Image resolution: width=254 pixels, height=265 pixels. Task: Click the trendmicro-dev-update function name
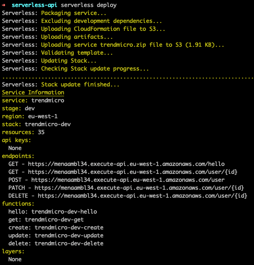tap(69, 236)
